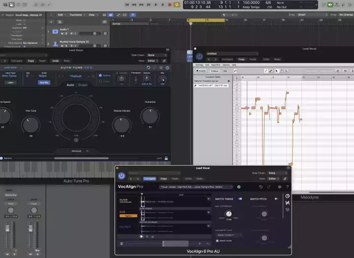354x258 pixels.
Task: Click the Stop button in transport bar
Action: [163, 4]
